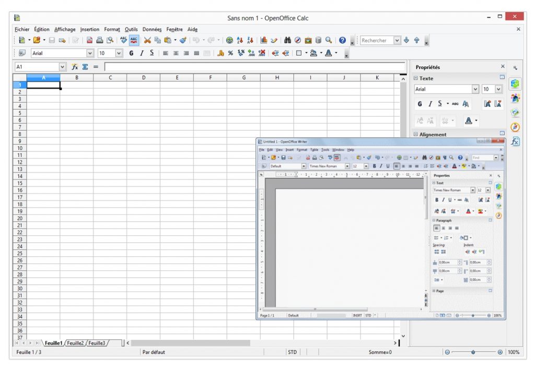This screenshot has width=535, height=373.
Task: Open Data Sources icon in Calc toolbar
Action: [x=318, y=40]
